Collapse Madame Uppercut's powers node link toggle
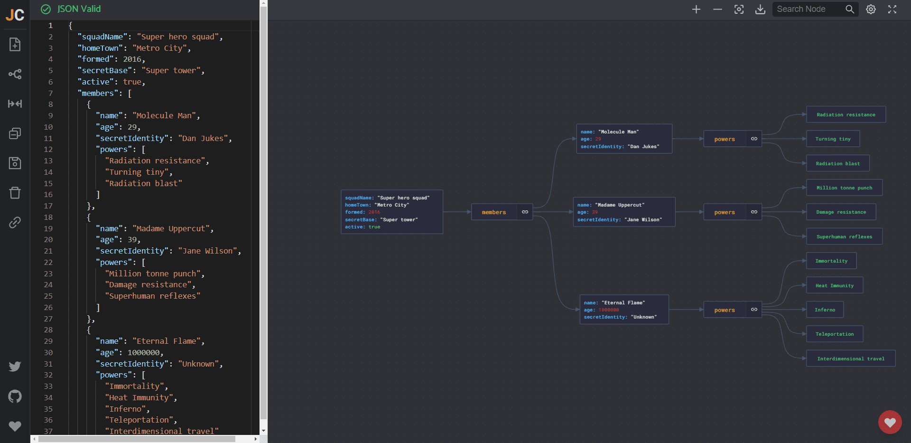The image size is (911, 443). pyautogui.click(x=754, y=212)
